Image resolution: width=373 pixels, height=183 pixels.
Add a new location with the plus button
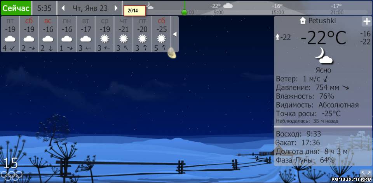(x=366, y=21)
